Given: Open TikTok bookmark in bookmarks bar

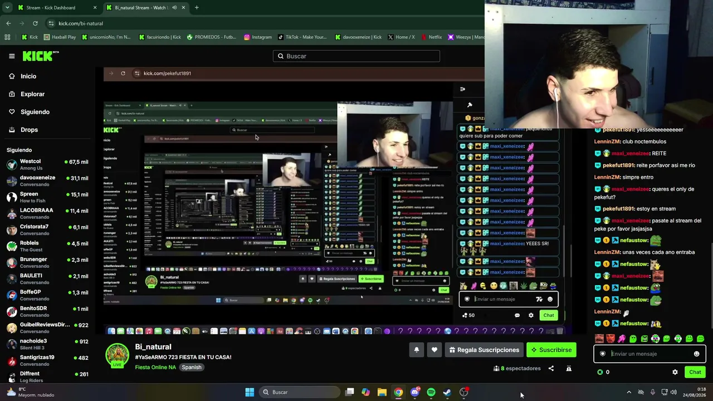Looking at the screenshot, I should coord(302,37).
